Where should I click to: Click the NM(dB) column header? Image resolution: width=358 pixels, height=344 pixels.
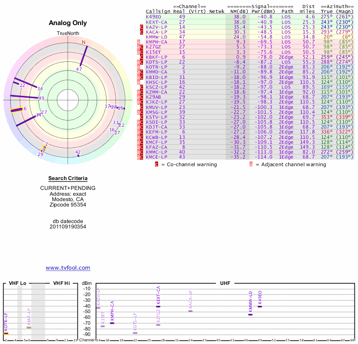(237, 12)
